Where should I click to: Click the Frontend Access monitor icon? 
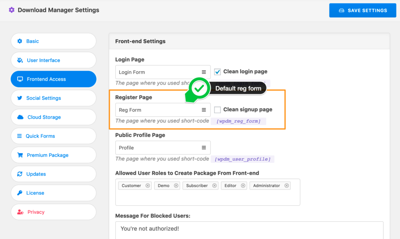click(x=18, y=79)
